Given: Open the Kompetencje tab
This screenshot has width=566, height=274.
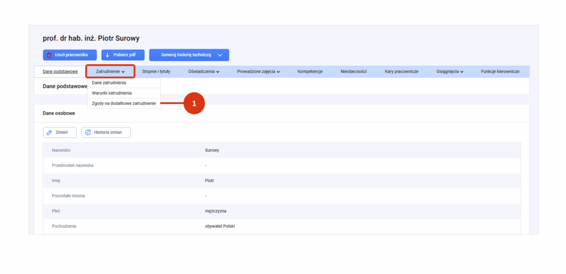Looking at the screenshot, I should (x=310, y=71).
